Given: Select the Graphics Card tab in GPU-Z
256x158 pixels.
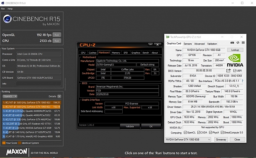Looking at the screenshot, I should point(174,43).
